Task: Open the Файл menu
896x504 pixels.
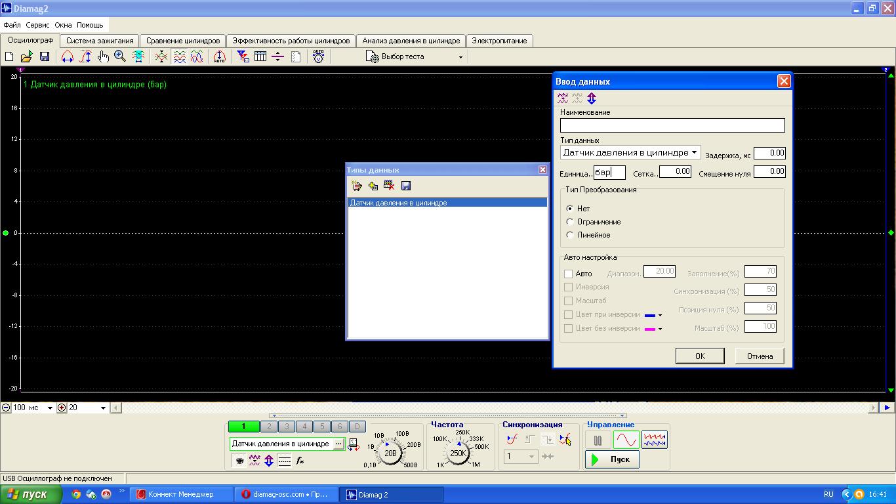Action: (12, 25)
